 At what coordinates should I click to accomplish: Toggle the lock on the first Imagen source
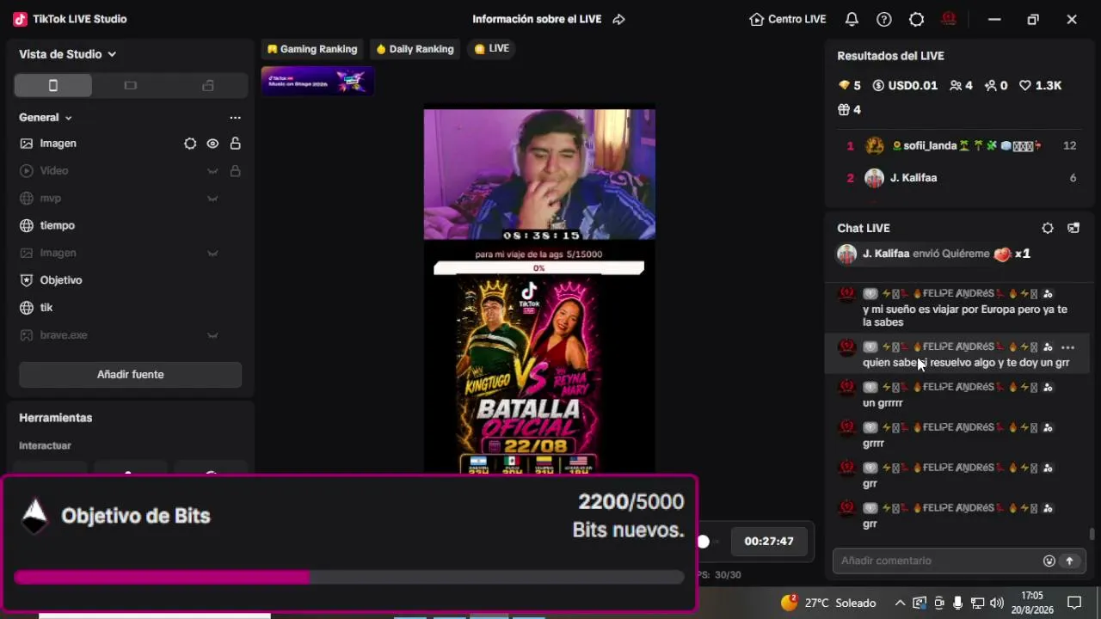click(x=235, y=144)
